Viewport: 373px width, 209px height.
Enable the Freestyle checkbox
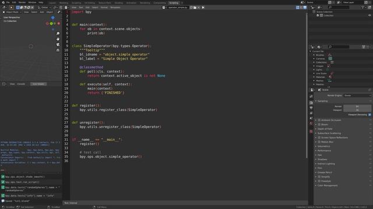(319, 181)
